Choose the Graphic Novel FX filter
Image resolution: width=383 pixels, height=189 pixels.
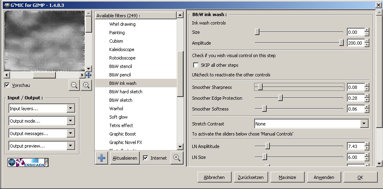(x=126, y=142)
